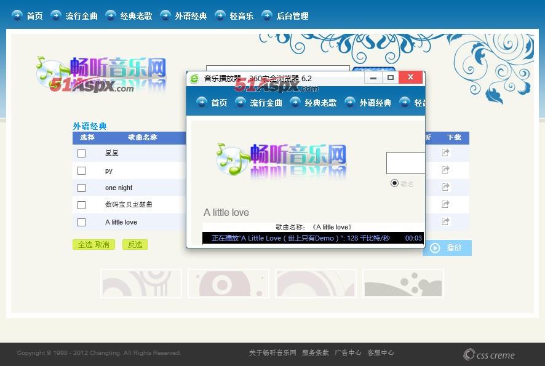545x366 pixels.
Task: Open the 广告中心 footer link
Action: (348, 353)
